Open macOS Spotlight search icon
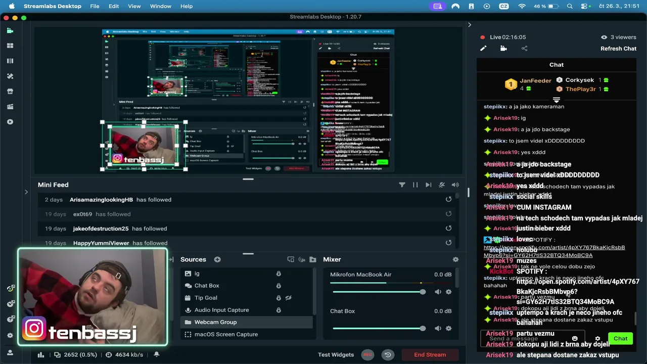 click(570, 6)
